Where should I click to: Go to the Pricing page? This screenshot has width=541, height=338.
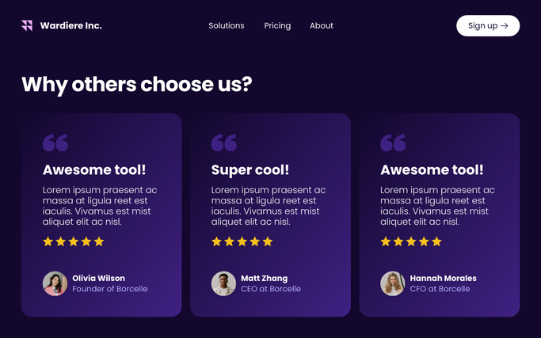[x=277, y=25]
